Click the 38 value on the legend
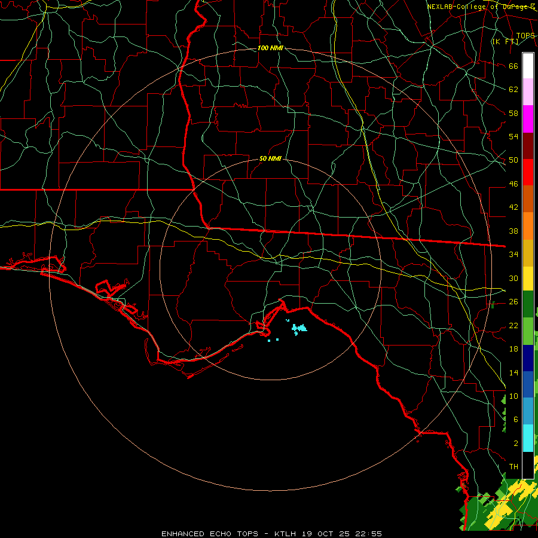Screen dimensions: 538x538 pos(513,231)
